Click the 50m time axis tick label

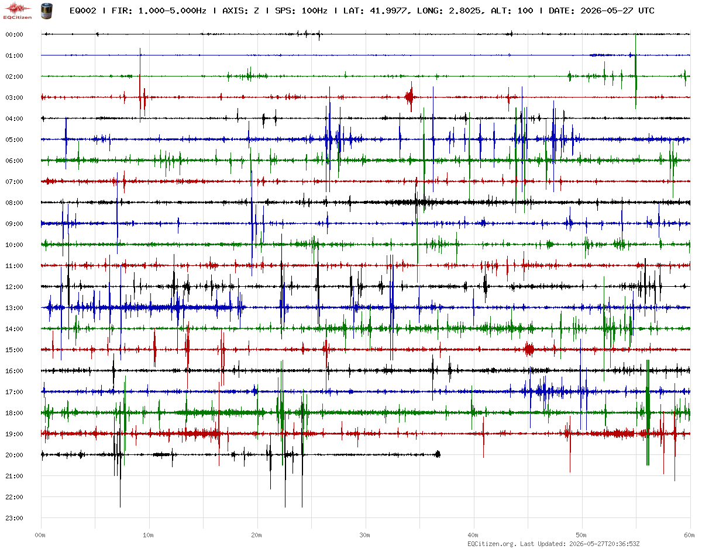pos(581,535)
